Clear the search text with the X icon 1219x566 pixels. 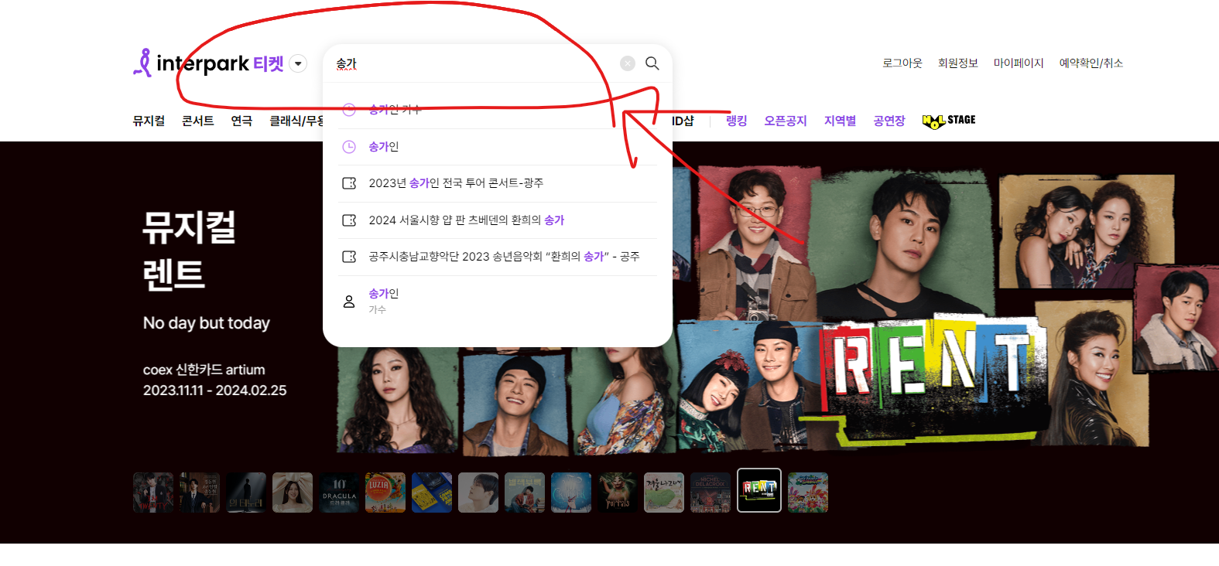pos(628,63)
